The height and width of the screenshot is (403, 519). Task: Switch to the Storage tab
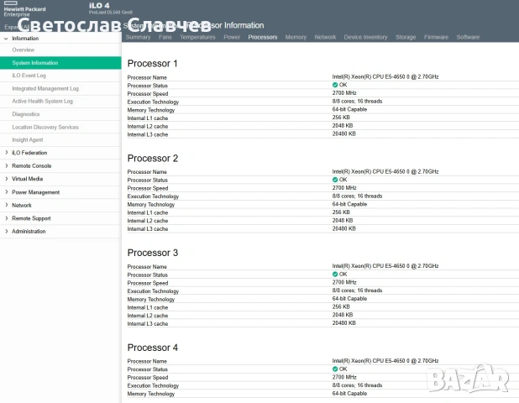(x=406, y=37)
